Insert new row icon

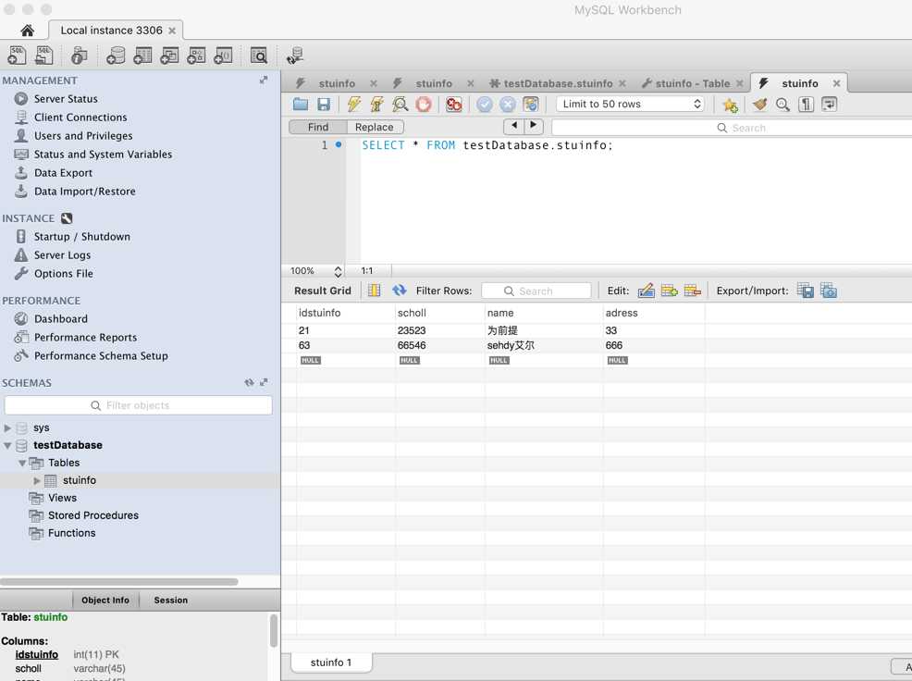[670, 291]
